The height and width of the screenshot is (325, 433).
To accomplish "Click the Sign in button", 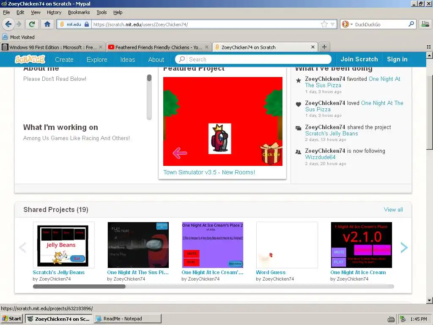I will (397, 59).
